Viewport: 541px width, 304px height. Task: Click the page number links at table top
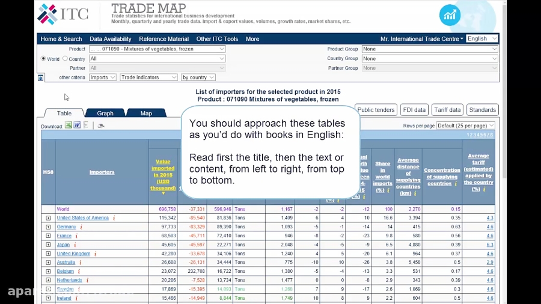point(480,135)
